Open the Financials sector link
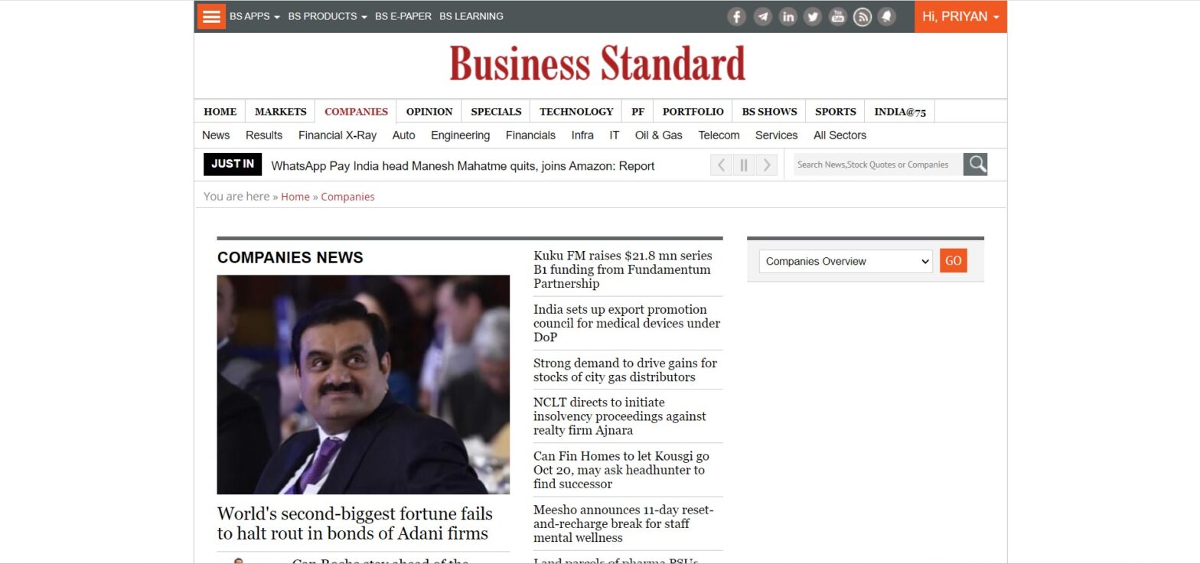 coord(530,135)
